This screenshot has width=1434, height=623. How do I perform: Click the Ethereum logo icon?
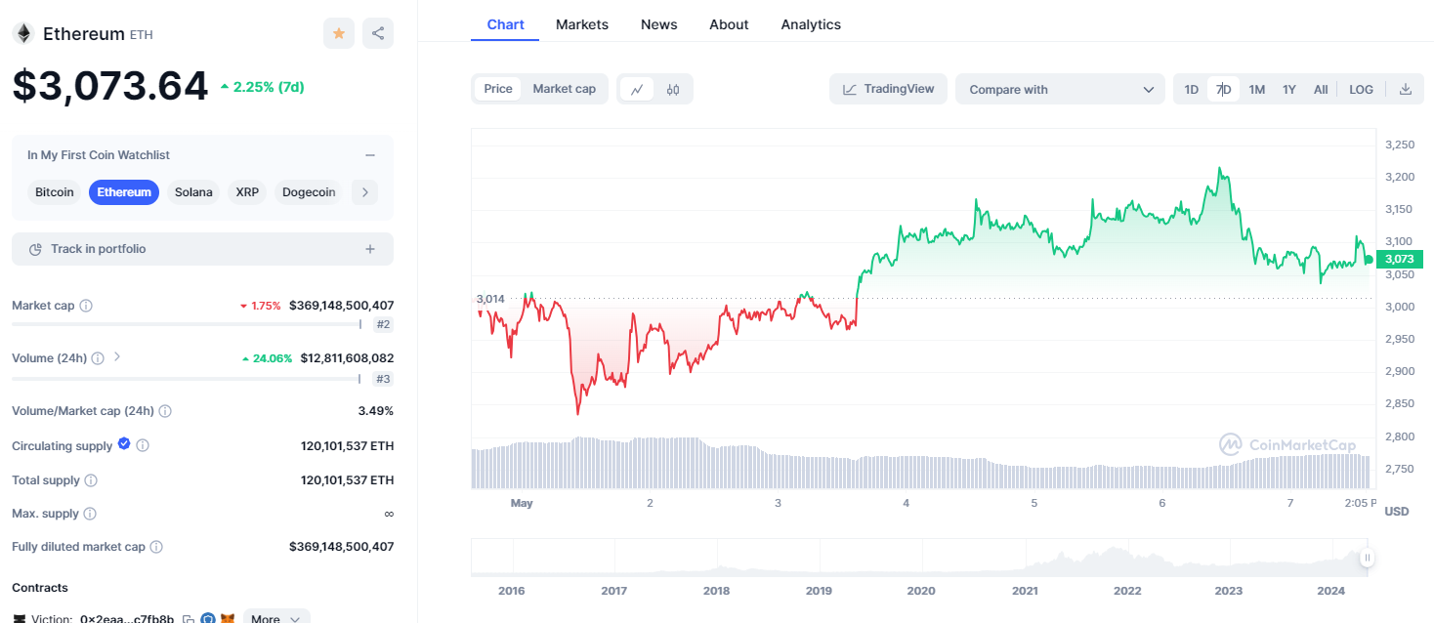pyautogui.click(x=22, y=33)
